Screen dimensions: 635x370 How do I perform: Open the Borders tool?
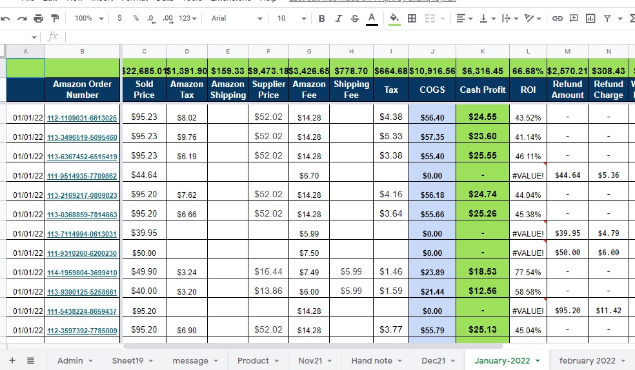[x=412, y=19]
